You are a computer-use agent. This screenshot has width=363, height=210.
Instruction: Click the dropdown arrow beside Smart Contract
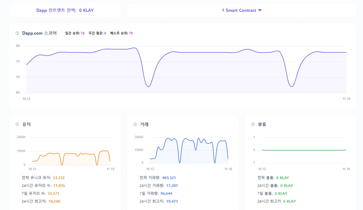click(260, 10)
